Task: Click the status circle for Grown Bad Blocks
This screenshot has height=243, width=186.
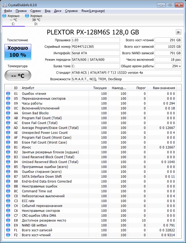Action: (8, 113)
